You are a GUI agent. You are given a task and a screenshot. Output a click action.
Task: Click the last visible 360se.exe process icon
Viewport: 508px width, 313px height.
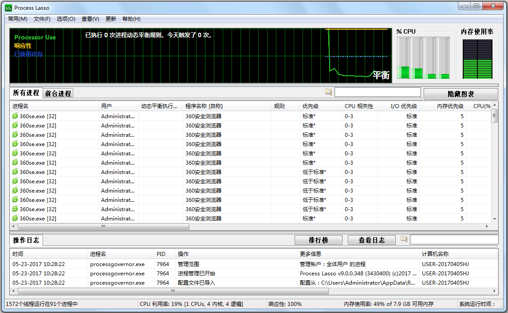click(x=16, y=218)
